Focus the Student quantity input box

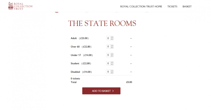tap(108, 64)
